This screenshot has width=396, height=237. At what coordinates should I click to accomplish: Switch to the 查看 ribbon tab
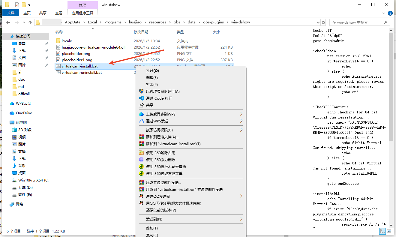point(59,13)
